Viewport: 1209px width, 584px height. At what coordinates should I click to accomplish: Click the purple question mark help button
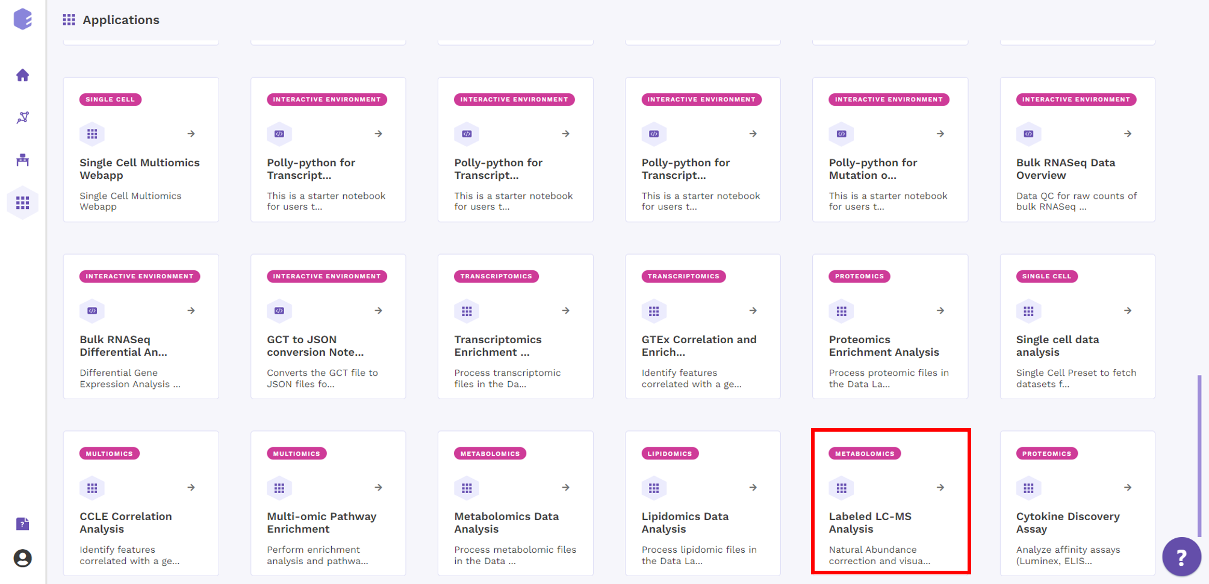[x=1181, y=557]
